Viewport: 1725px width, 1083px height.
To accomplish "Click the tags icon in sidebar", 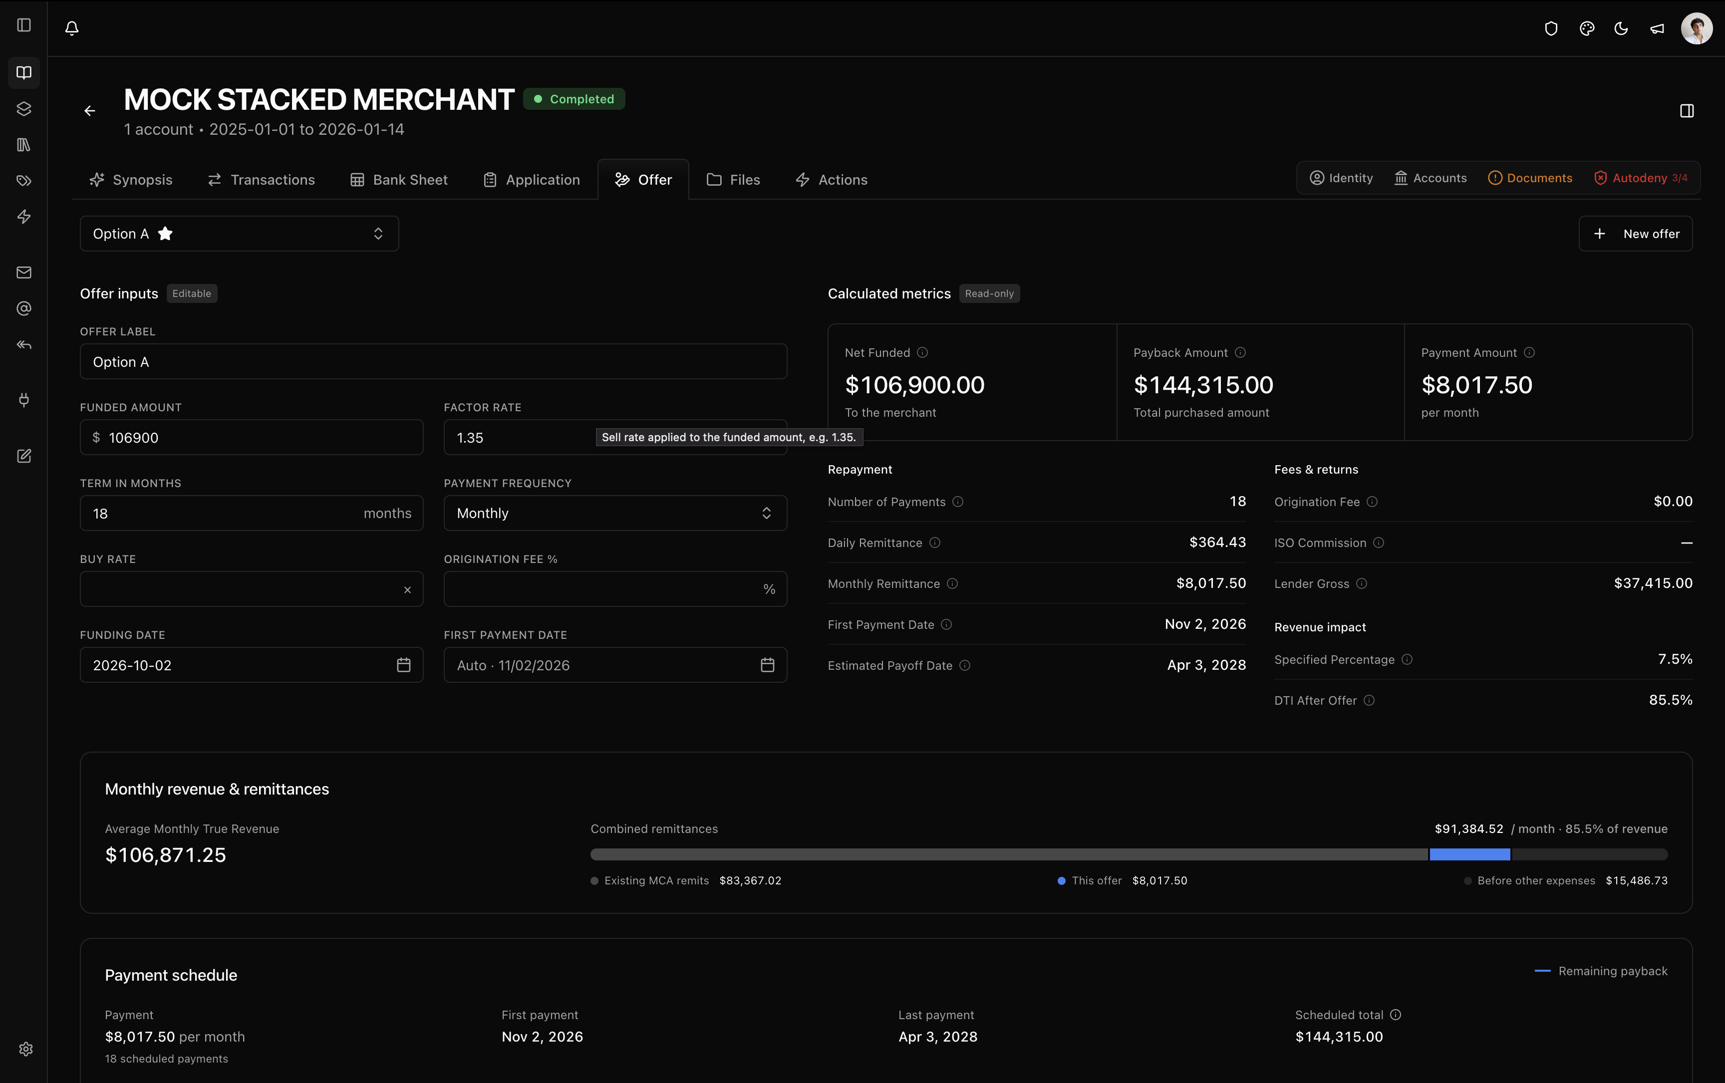I will pyautogui.click(x=23, y=181).
